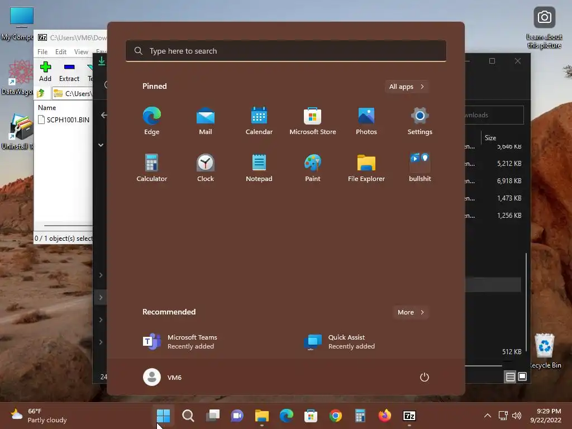Open Task View on the taskbar
This screenshot has width=572, height=429.
[213, 416]
